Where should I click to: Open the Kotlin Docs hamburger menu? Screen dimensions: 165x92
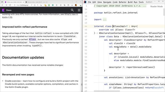79,10
